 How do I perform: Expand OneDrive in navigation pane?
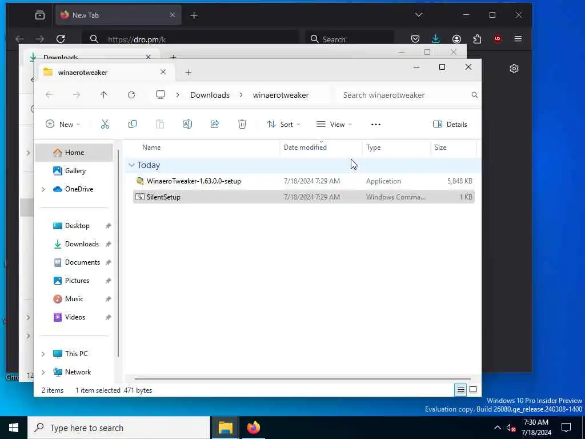(43, 189)
